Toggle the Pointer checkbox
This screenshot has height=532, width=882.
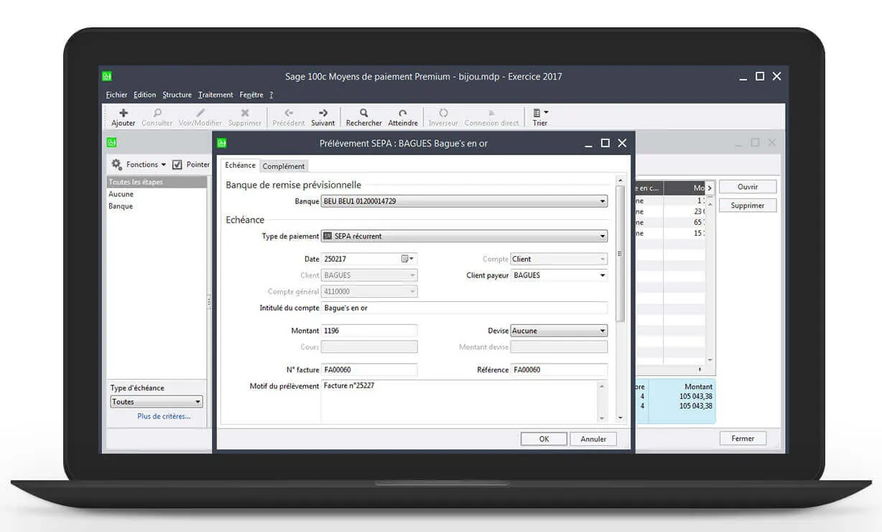point(177,165)
